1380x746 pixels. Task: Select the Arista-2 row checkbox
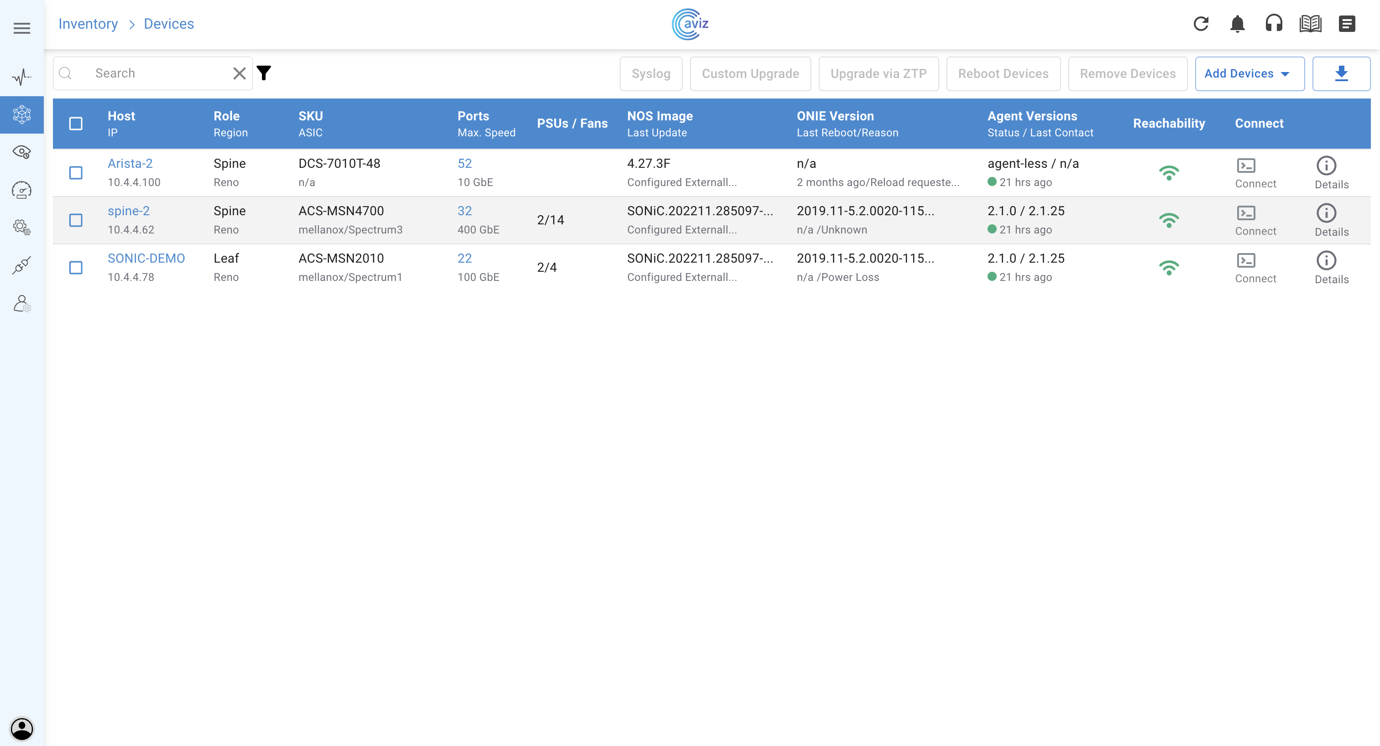[x=76, y=173]
